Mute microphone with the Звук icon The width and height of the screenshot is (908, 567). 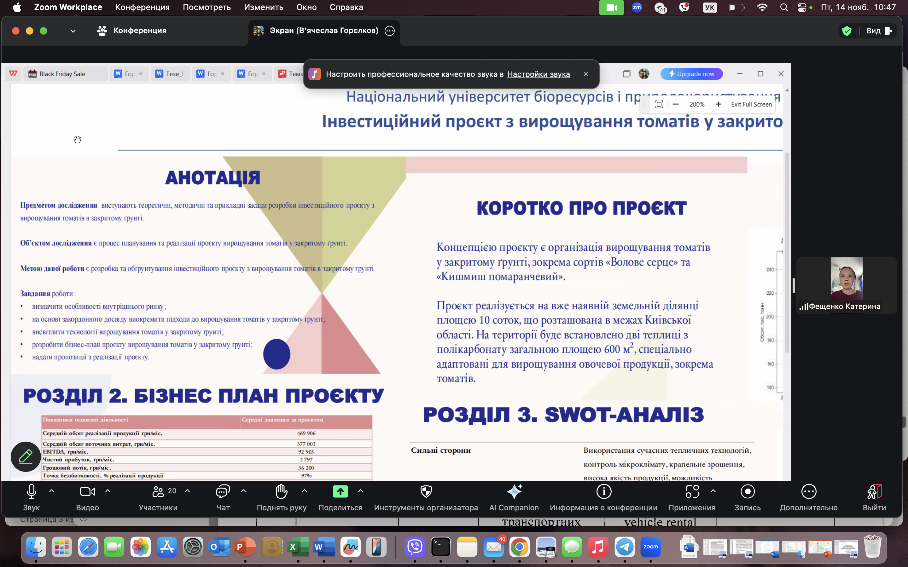[x=31, y=492]
